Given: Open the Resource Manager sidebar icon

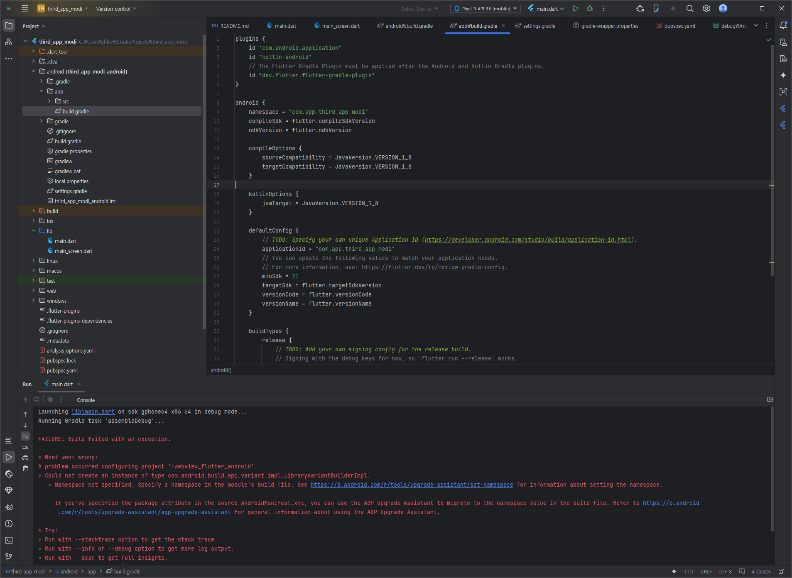Looking at the screenshot, I should [x=9, y=42].
